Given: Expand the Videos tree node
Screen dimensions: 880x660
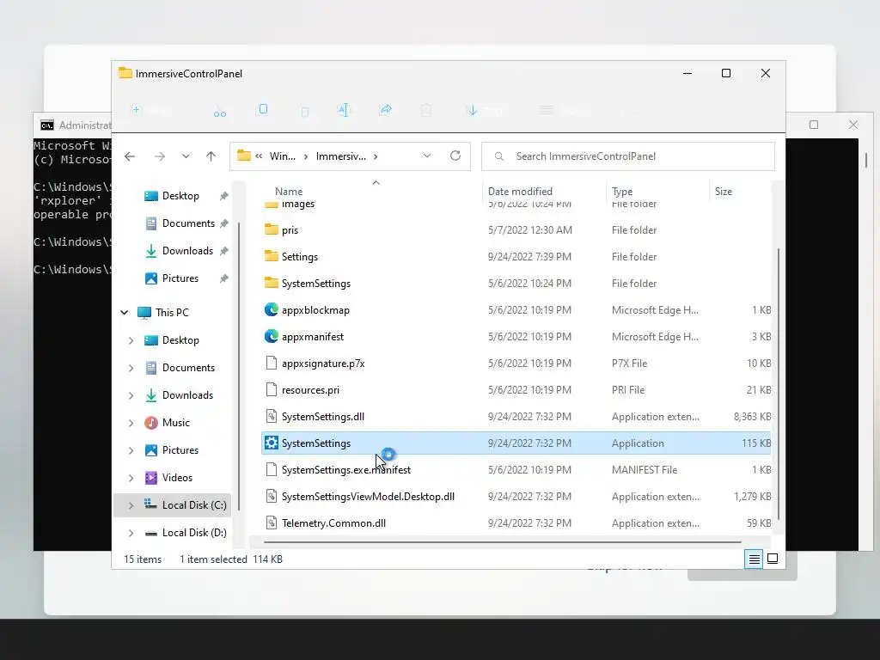Looking at the screenshot, I should pyautogui.click(x=131, y=478).
